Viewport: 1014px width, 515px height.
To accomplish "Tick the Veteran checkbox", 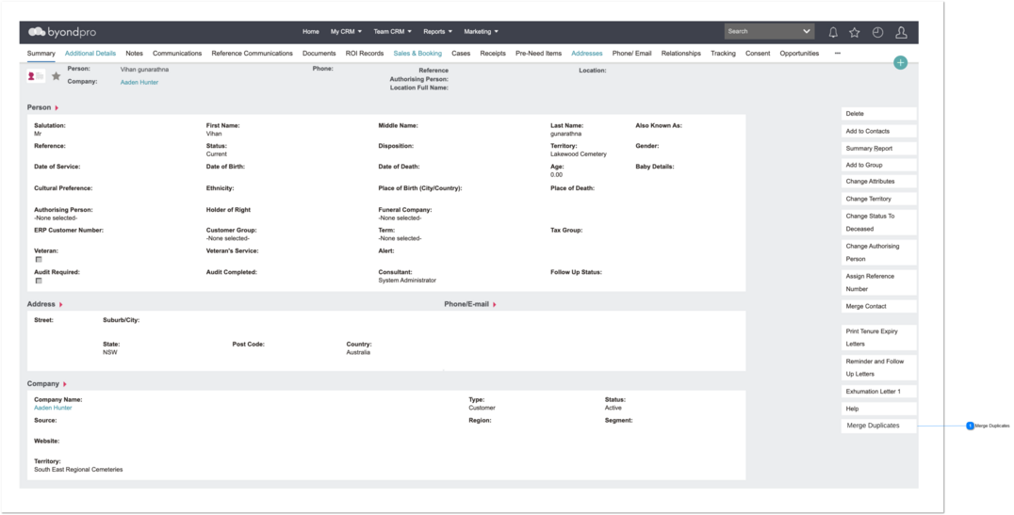I will (39, 259).
